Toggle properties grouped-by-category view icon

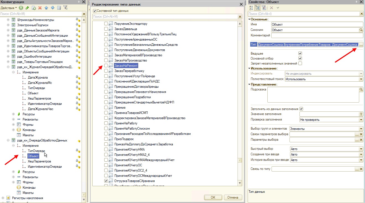tap(257, 8)
